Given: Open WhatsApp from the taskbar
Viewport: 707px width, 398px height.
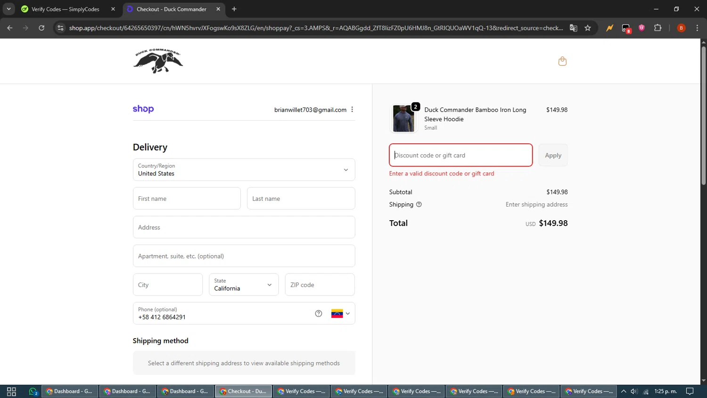Looking at the screenshot, I should pos(33,391).
